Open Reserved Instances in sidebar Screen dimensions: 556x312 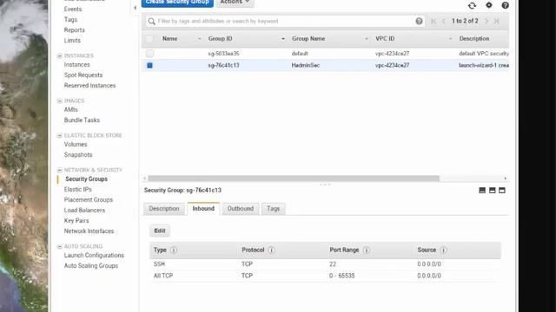coord(89,86)
